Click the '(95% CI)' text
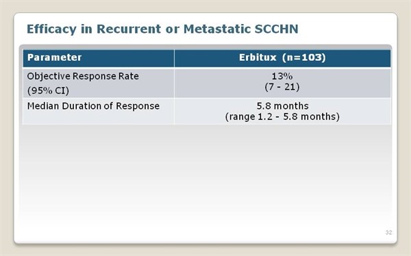Viewport: 411px width, 256px height. [x=48, y=90]
